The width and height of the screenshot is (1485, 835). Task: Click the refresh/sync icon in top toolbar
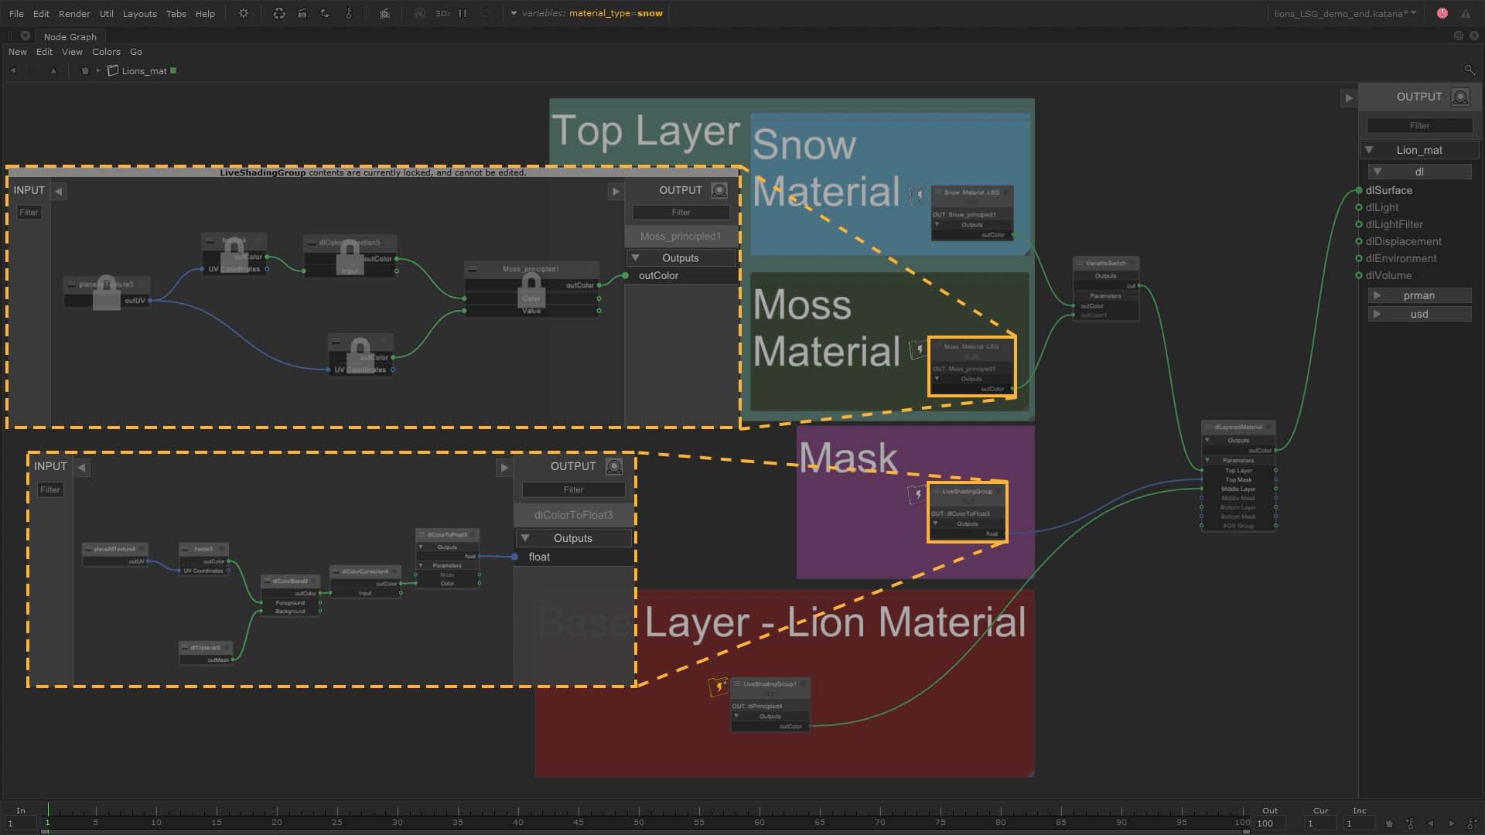pyautogui.click(x=278, y=12)
